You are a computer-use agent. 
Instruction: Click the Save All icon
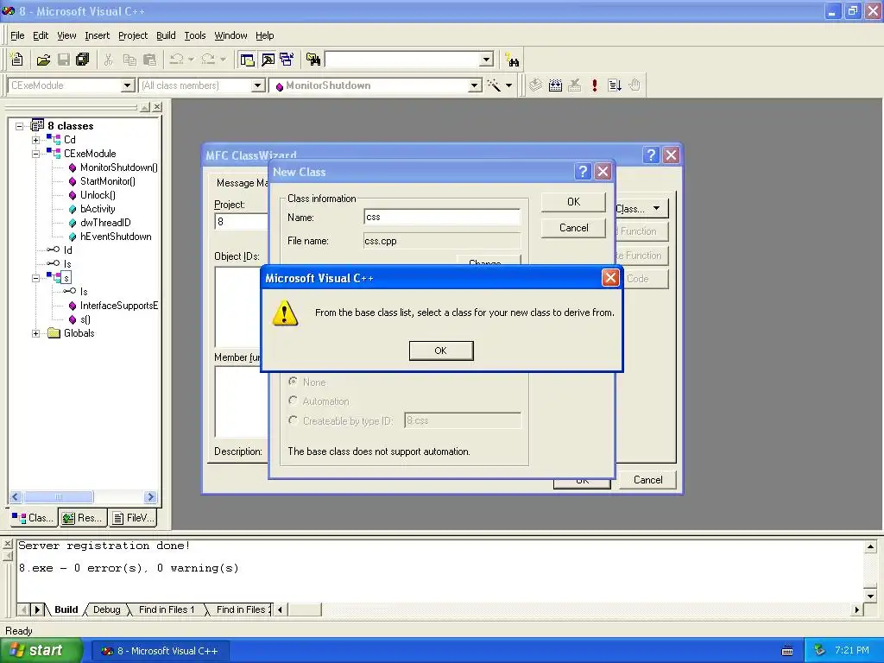[83, 60]
